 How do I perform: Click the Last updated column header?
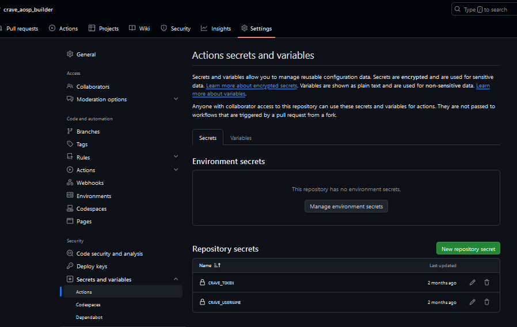(443, 265)
